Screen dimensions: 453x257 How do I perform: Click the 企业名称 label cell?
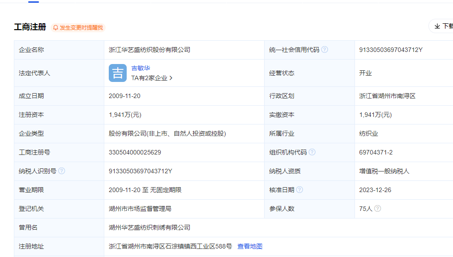[x=59, y=50]
